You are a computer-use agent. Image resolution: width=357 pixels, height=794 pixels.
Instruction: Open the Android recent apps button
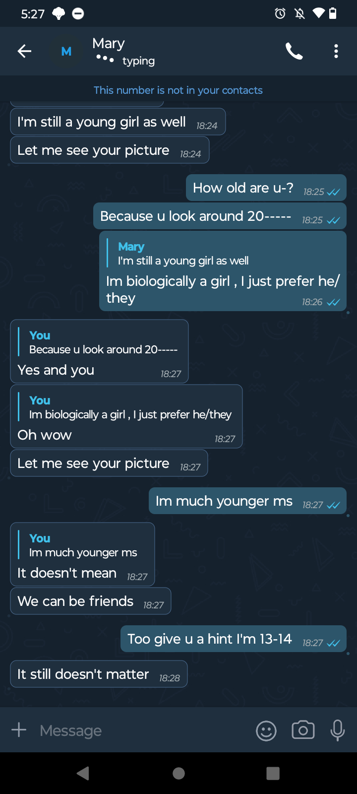coord(273,773)
